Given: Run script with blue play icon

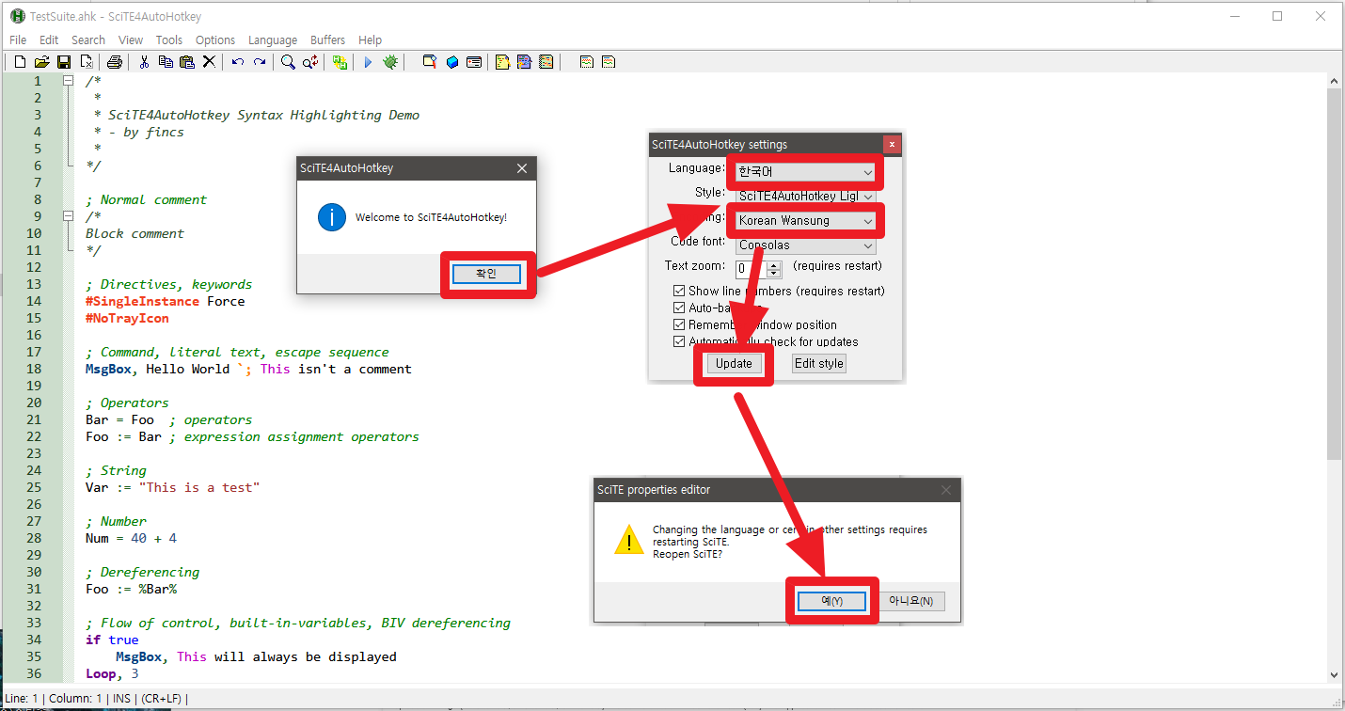Looking at the screenshot, I should (x=368, y=62).
